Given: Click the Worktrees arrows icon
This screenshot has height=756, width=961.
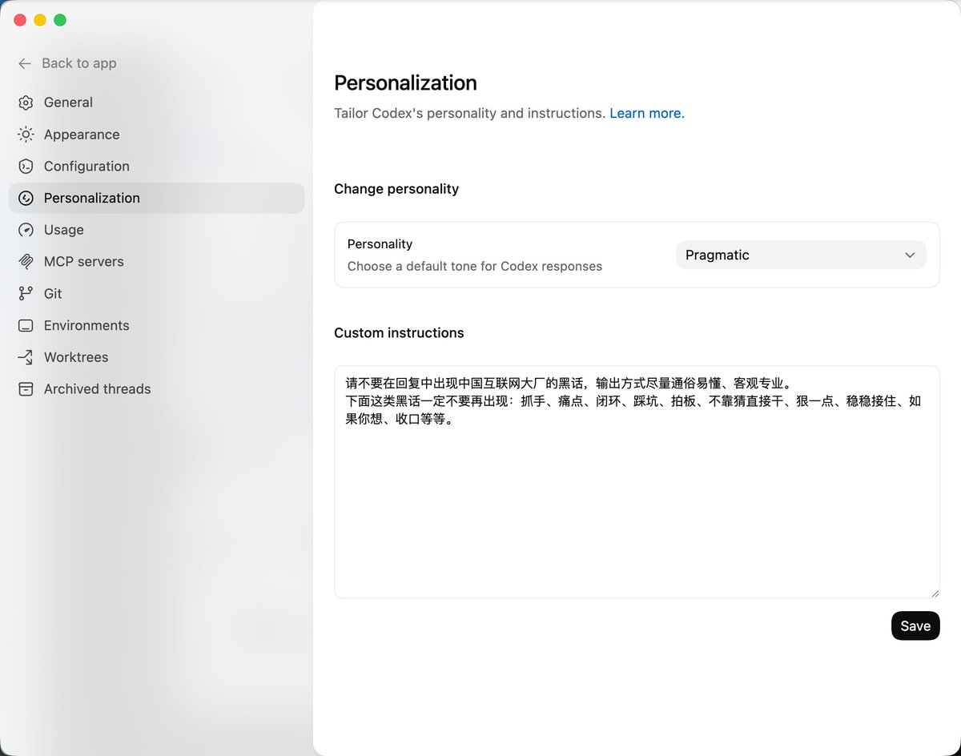Looking at the screenshot, I should click(x=26, y=357).
